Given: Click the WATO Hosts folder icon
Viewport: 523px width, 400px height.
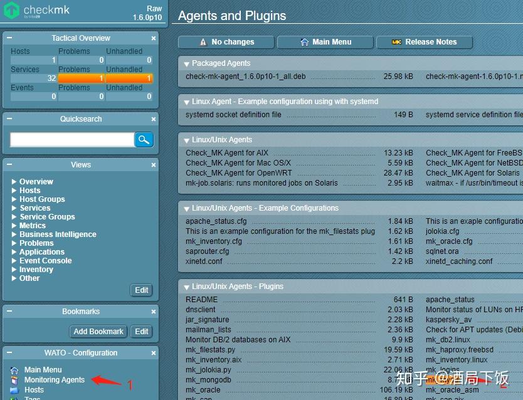Looking at the screenshot, I should coord(14,390).
